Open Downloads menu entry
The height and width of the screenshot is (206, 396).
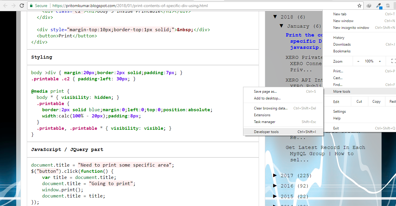tap(359, 44)
